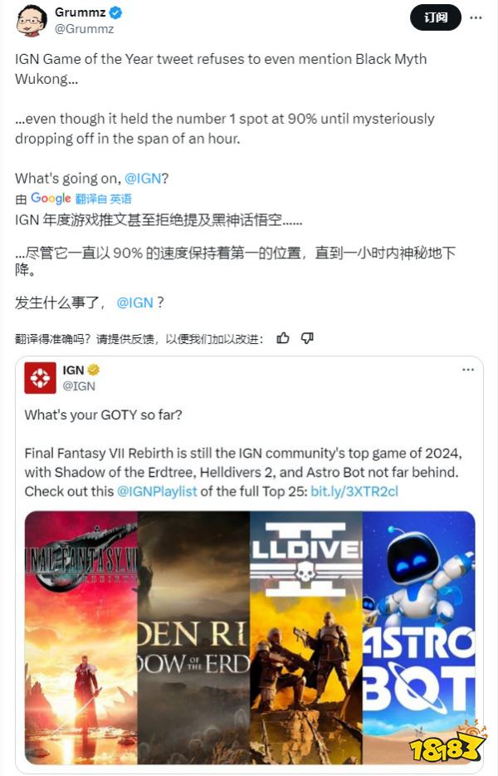Open the Helldivers 2 cover image

click(306, 638)
